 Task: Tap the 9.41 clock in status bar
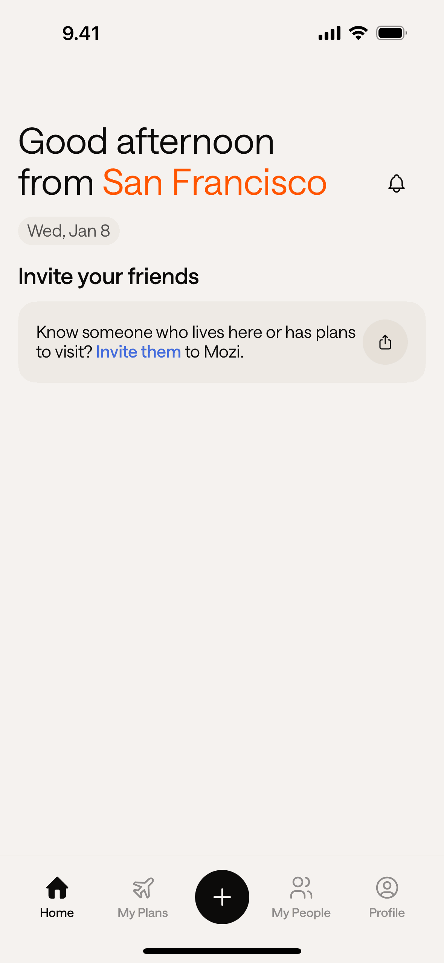81,34
